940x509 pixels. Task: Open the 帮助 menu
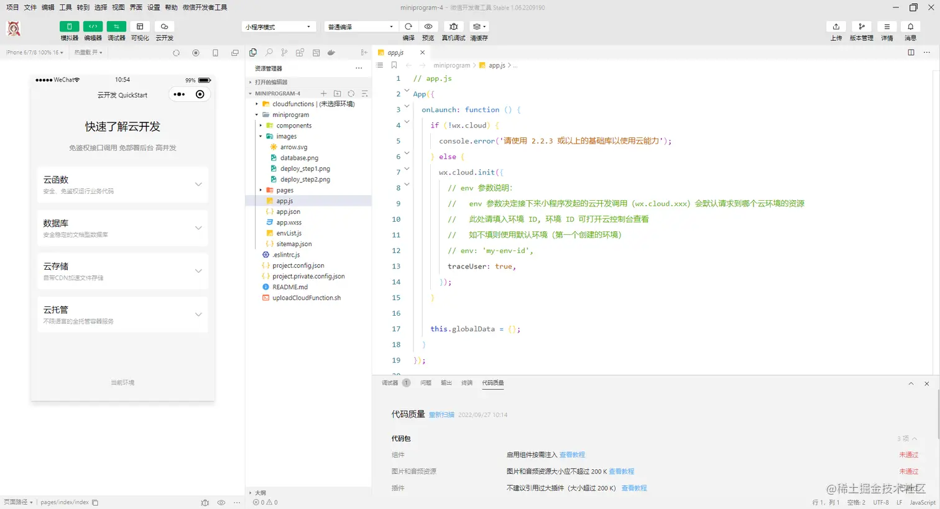(x=171, y=7)
